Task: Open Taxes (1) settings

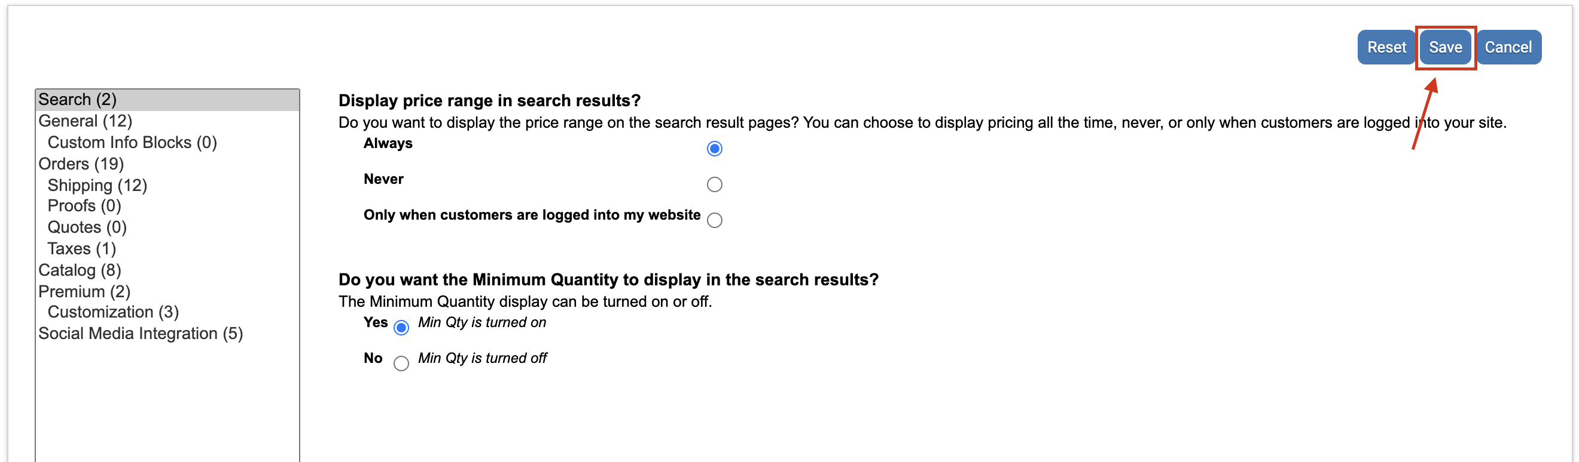Action: click(x=81, y=248)
